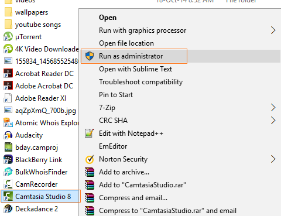Choose Edit with Notepad++
Viewport: 281px width, 216px height.
tap(131, 133)
